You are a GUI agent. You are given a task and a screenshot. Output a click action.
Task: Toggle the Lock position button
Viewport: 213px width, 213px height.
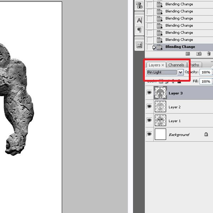click(x=173, y=81)
